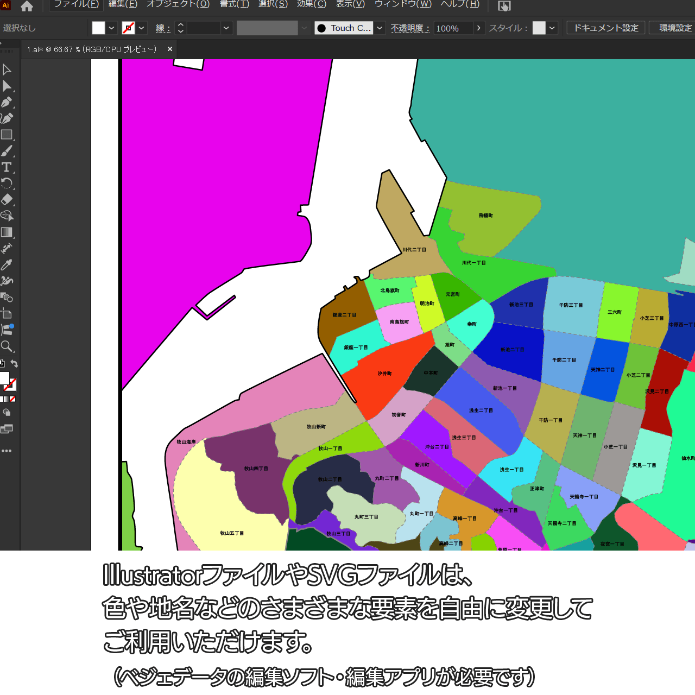Pick the Eraser tool
Screen dimensions: 695x695
[x=7, y=200]
